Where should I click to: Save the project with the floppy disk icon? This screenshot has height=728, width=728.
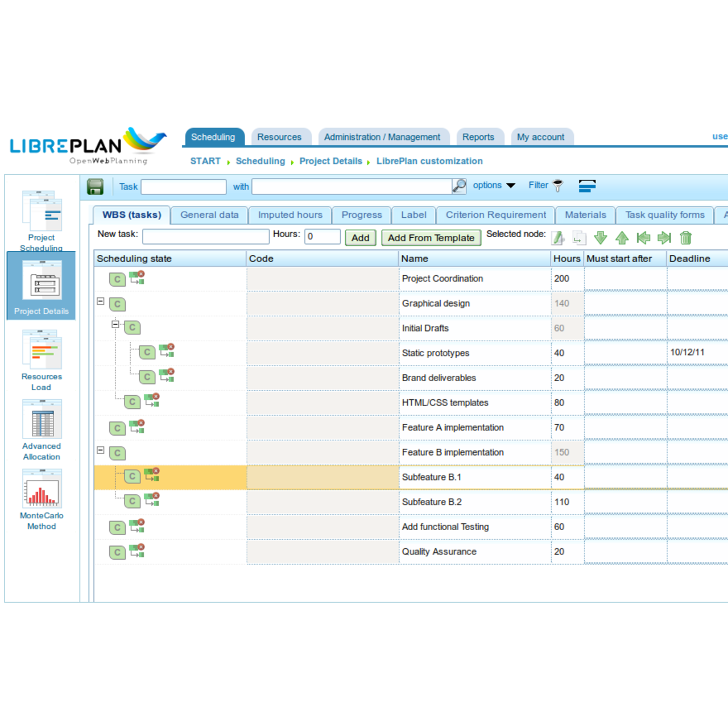(x=95, y=186)
